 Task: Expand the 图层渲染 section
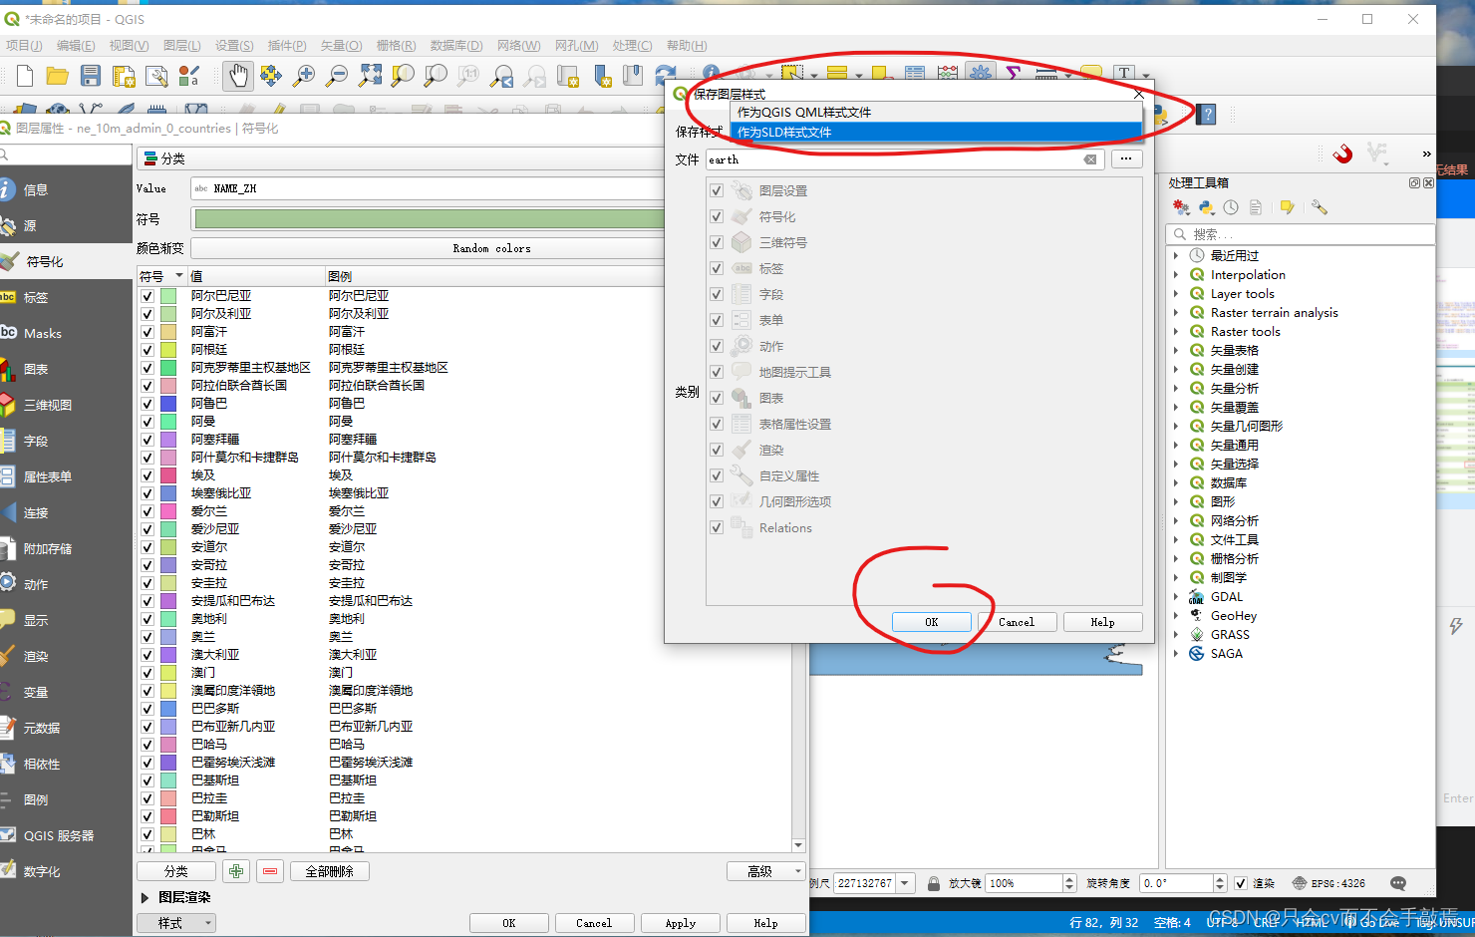(x=146, y=897)
